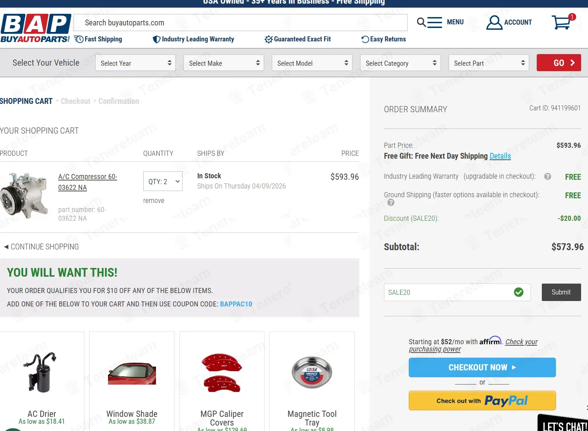
Task: Click the ACCOUNT text label
Action: click(518, 23)
